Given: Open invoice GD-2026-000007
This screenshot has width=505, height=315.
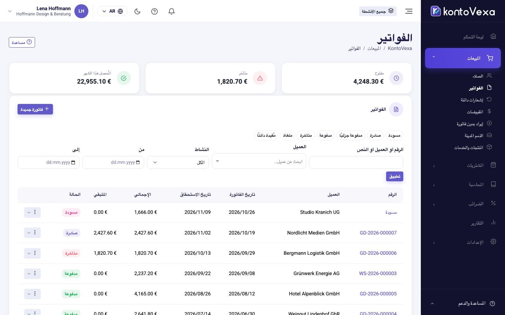Looking at the screenshot, I should [378, 233].
